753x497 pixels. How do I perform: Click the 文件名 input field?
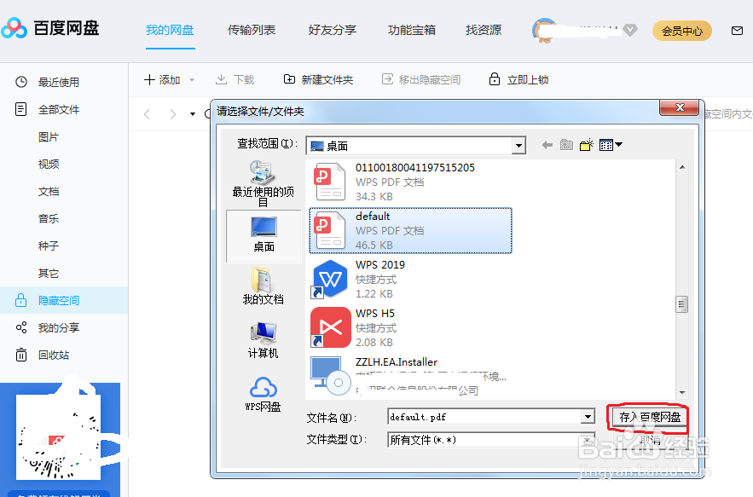coord(484,417)
